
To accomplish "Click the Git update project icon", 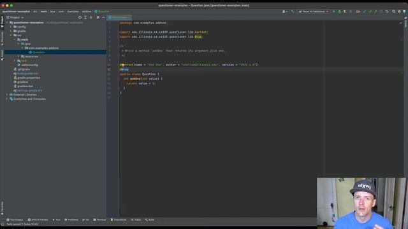I will click(365, 11).
